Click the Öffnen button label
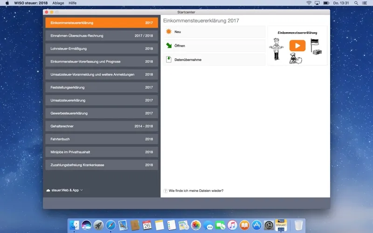 coord(180,46)
